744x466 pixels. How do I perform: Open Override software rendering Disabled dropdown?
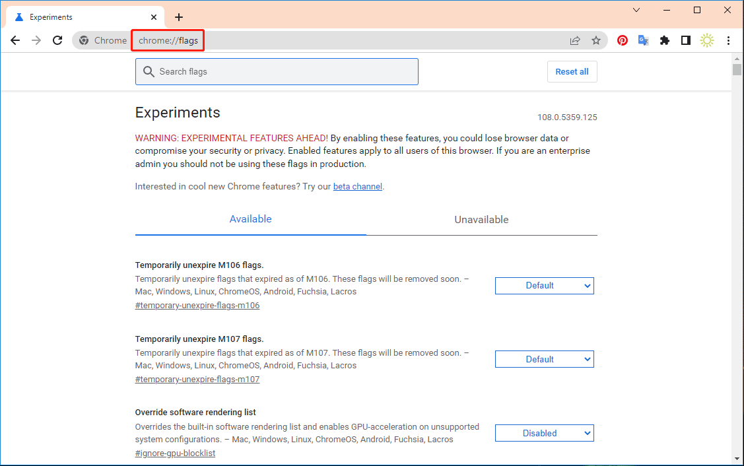[x=544, y=434]
